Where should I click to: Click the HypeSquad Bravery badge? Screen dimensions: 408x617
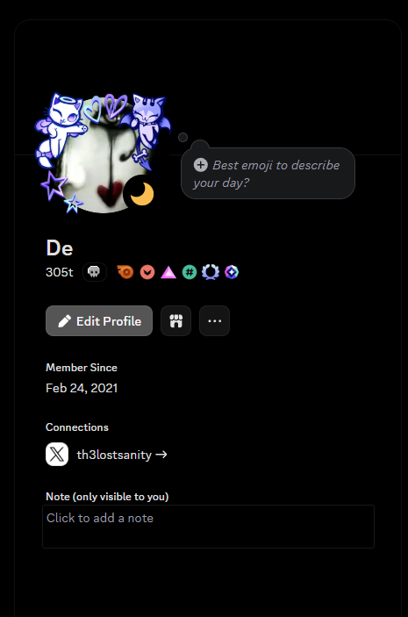tap(147, 272)
